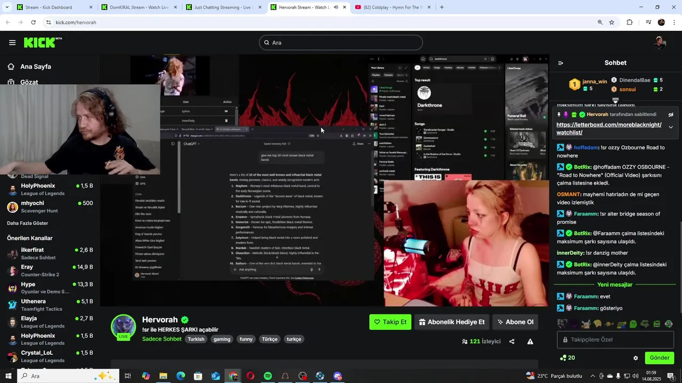This screenshot has height=383, width=682.
Task: Report stream via warning triangle icon
Action: coord(530,342)
